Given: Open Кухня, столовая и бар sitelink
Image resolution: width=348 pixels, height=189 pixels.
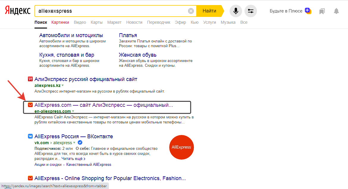Looking at the screenshot, I should click(67, 55).
